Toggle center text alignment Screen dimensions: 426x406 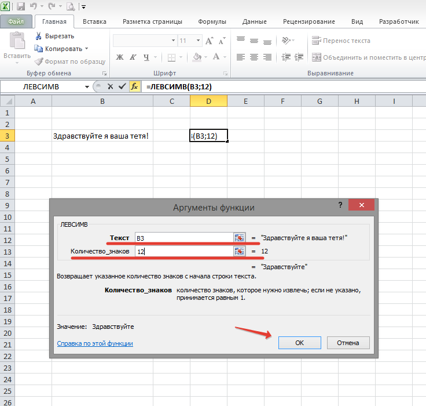click(254, 57)
